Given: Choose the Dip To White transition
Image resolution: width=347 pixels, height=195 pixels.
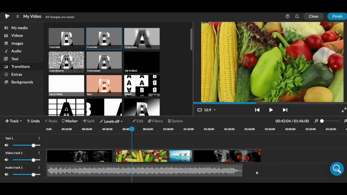Looking at the screenshot, I should (66, 86).
